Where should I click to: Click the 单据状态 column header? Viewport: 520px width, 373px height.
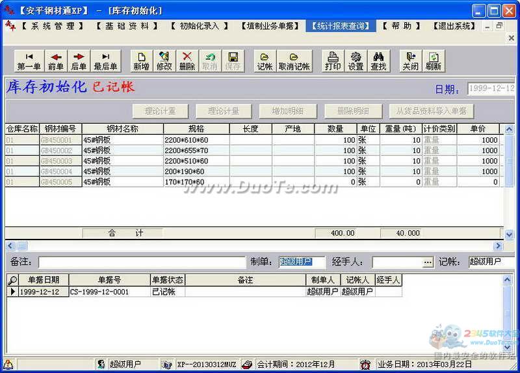[168, 280]
